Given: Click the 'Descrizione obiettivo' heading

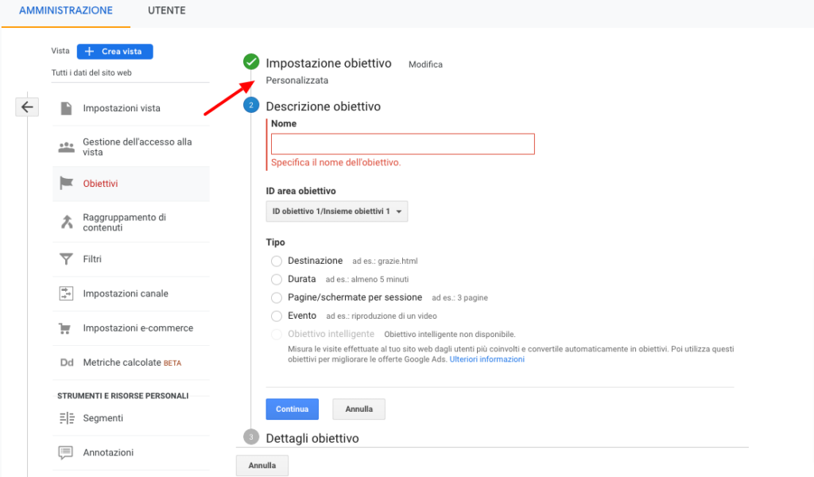Looking at the screenshot, I should coord(324,107).
